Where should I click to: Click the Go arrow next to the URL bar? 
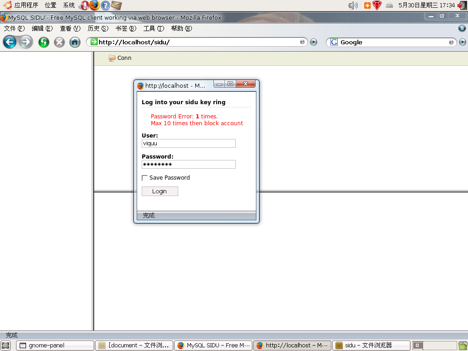click(314, 42)
